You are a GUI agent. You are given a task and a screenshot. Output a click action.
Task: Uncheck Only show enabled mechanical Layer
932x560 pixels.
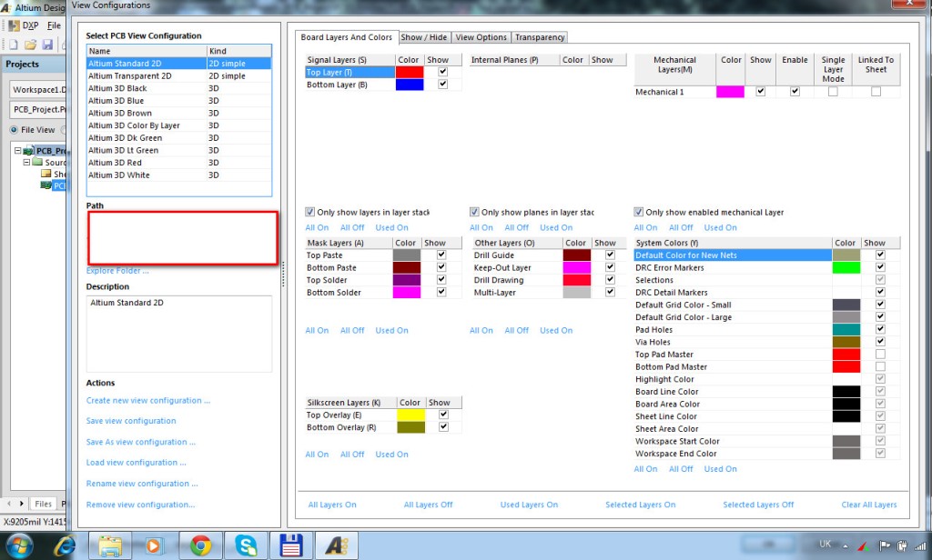639,212
